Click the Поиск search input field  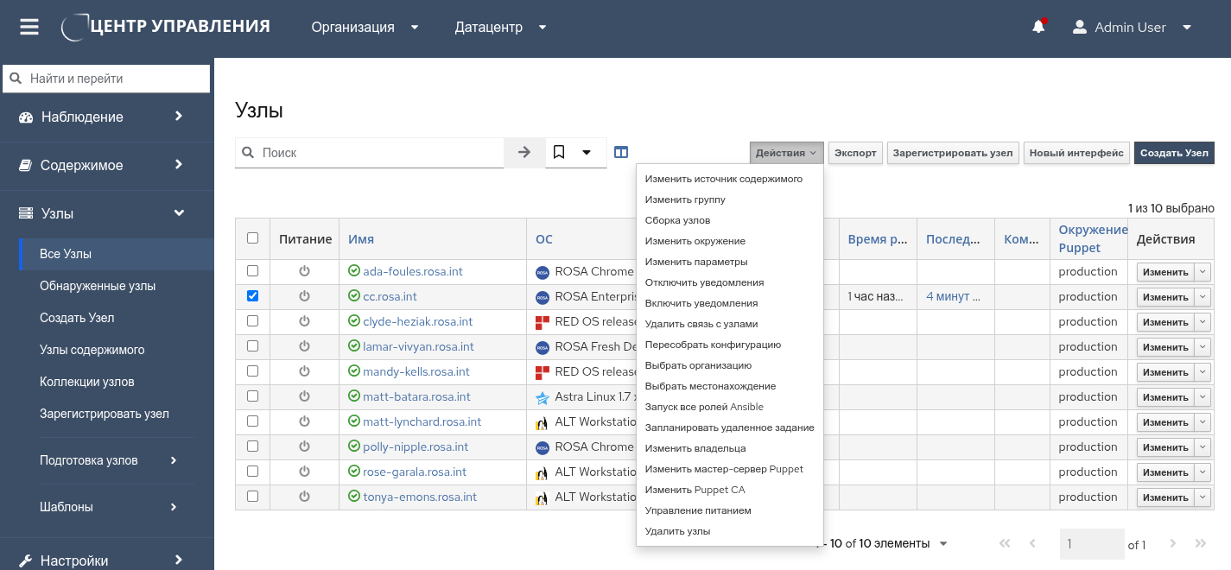coord(378,153)
